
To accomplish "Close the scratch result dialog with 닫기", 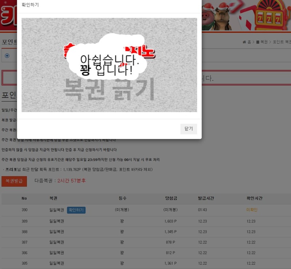I will coord(188,129).
